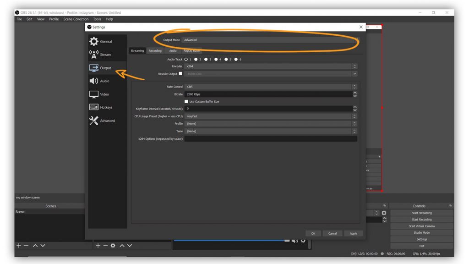Viewport: 469px width, 264px height.
Task: Move source up with arrow icon
Action: (122, 246)
